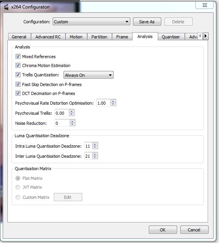This screenshot has width=219, height=243.
Task: Uncheck the Mixed References checkbox
Action: click(18, 57)
